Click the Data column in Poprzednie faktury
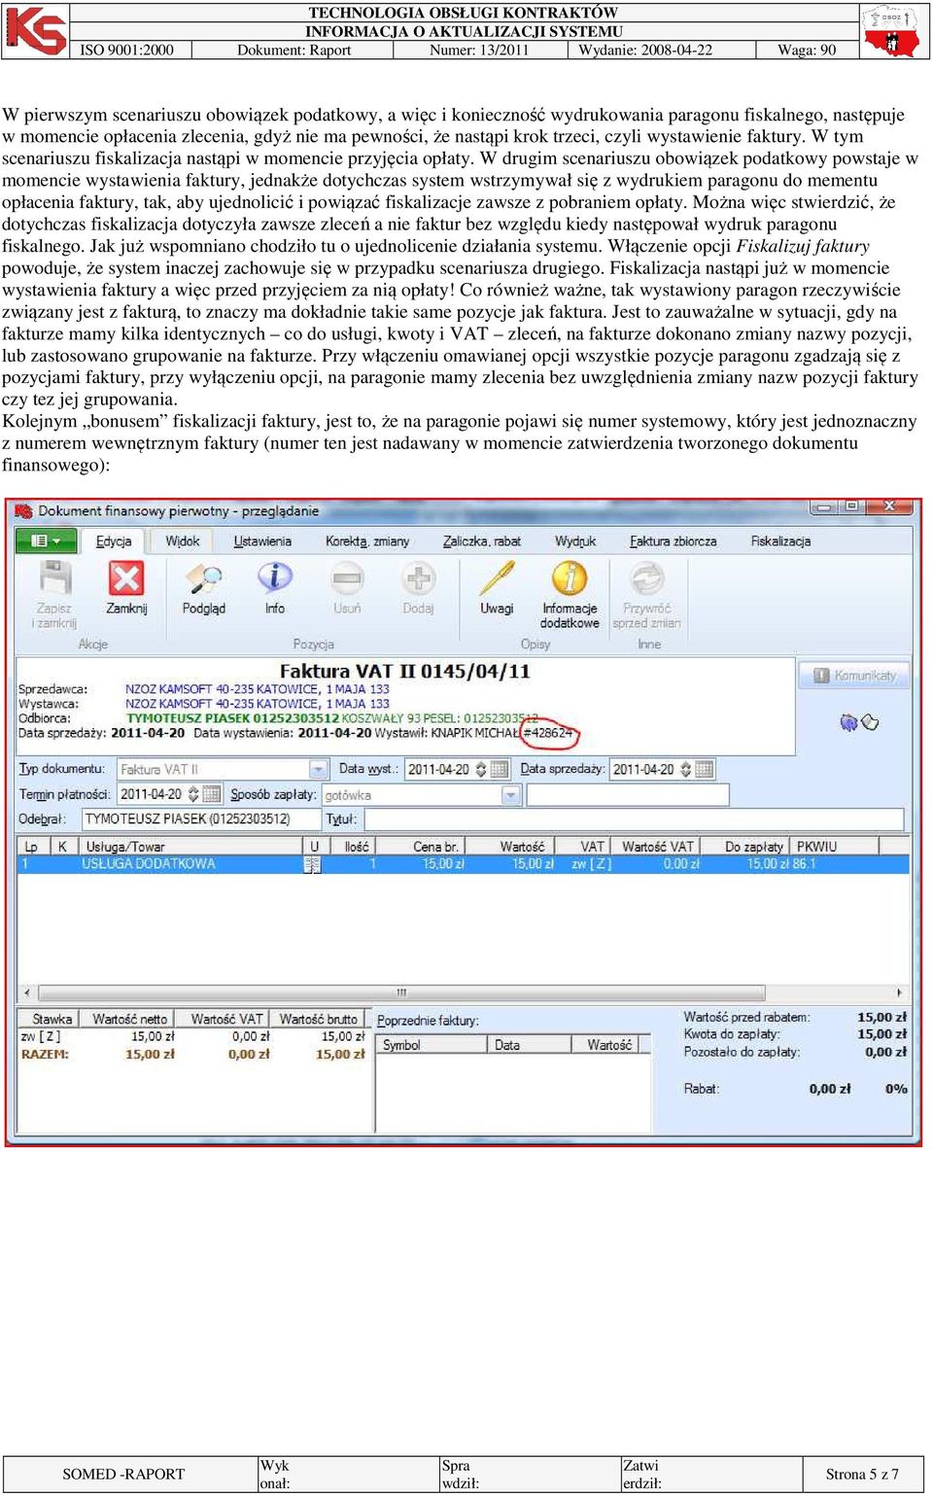The image size is (933, 1496). (526, 1045)
